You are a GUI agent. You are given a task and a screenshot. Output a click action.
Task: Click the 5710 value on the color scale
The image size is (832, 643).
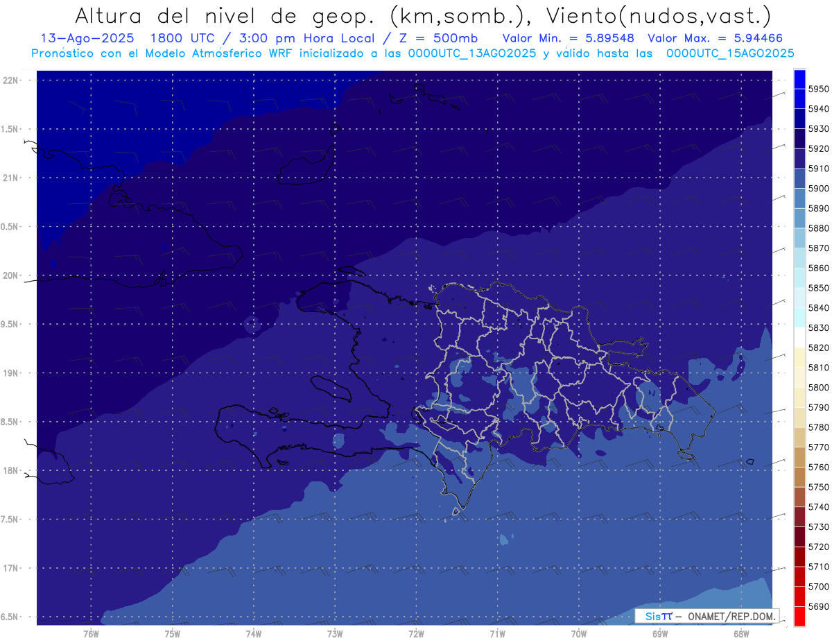pyautogui.click(x=819, y=567)
